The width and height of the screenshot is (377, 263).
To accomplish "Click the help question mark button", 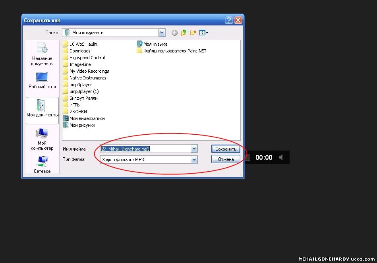I will (229, 20).
